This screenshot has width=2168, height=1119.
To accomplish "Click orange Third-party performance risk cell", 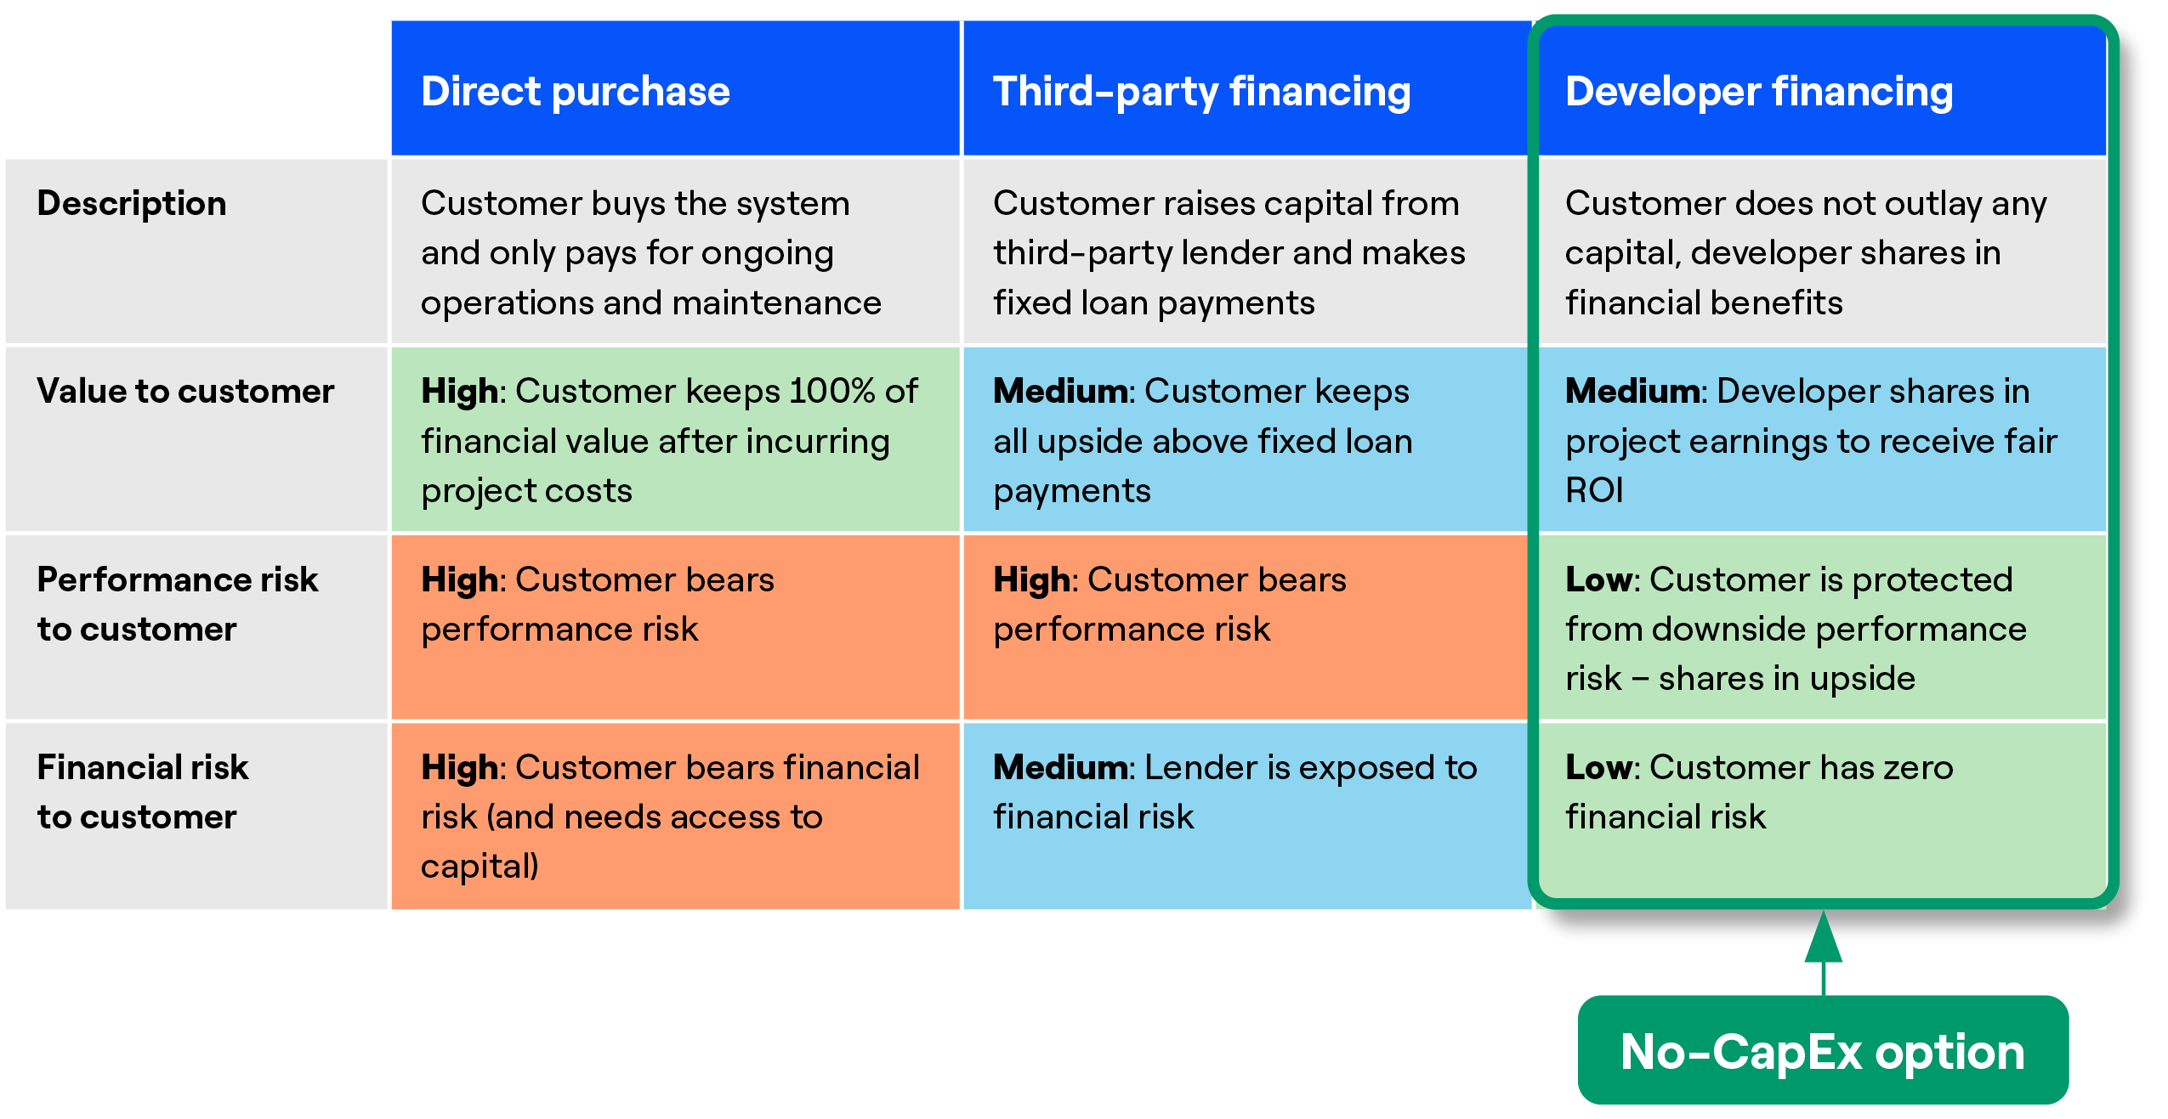I will click(1246, 627).
